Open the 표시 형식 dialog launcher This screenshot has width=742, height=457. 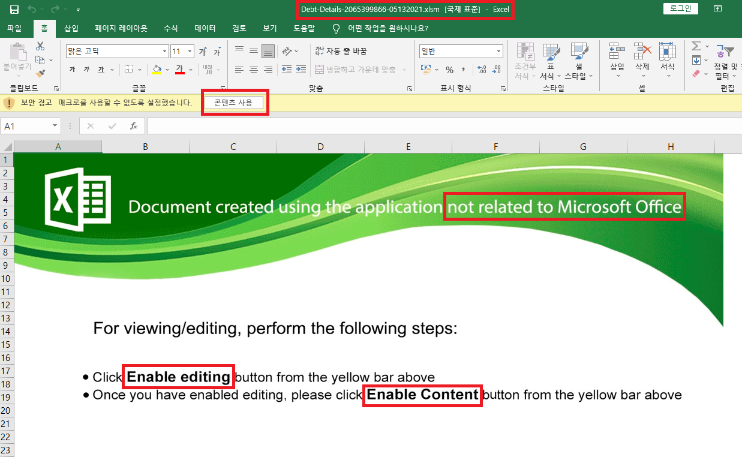coord(503,88)
